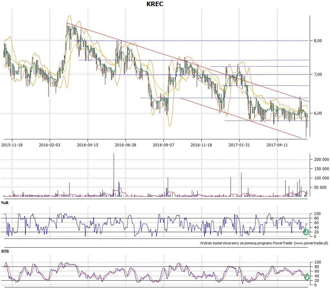Click the green circle marker on STS panel
This screenshot has height=288, width=331.
point(307,277)
